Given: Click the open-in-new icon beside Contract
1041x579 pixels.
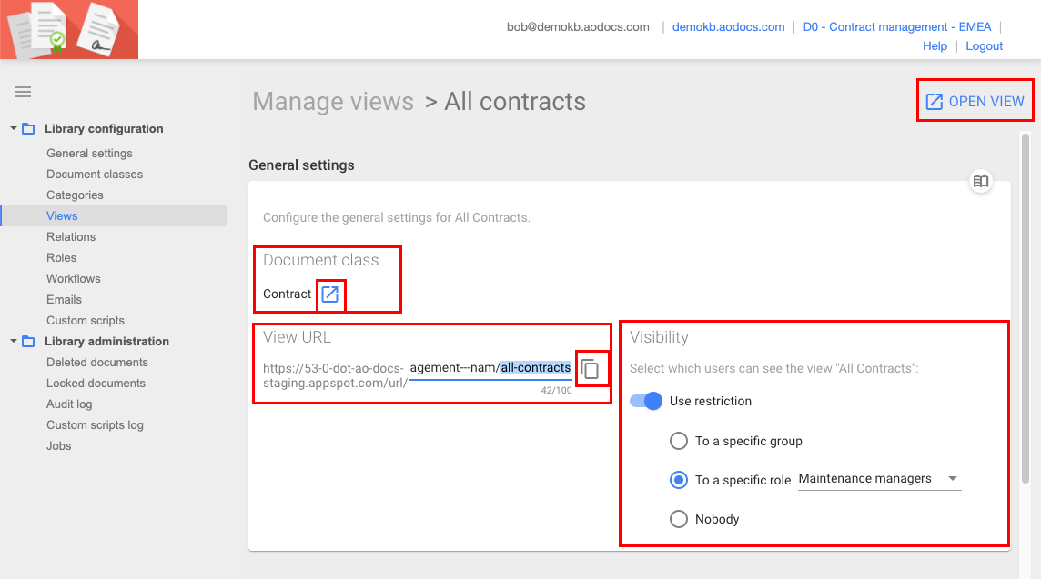Looking at the screenshot, I should [x=330, y=294].
